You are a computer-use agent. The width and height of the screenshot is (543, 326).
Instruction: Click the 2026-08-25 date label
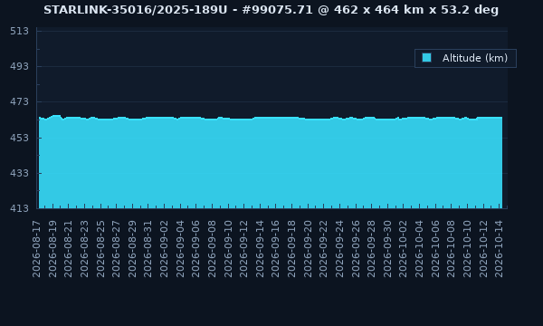coord(100,249)
